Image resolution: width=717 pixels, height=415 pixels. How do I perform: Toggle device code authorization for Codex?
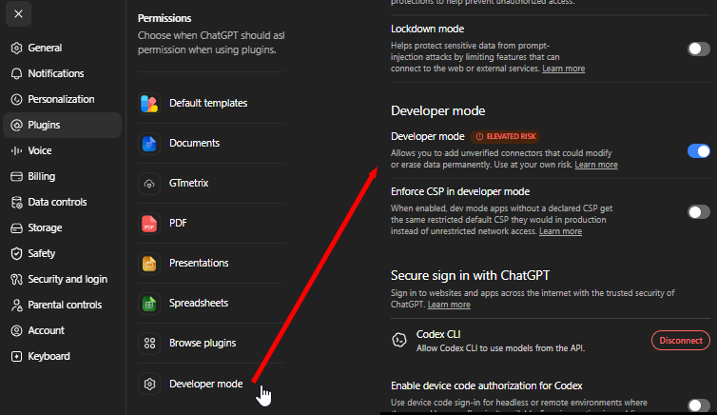click(698, 405)
